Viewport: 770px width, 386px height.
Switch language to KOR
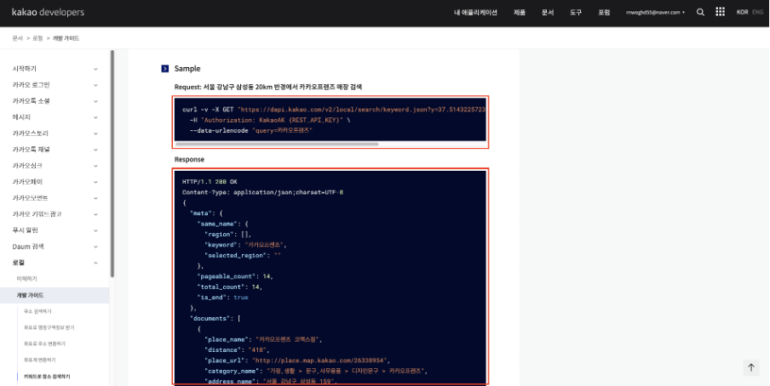coord(742,12)
